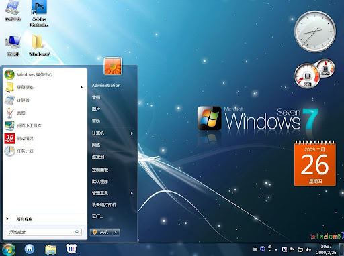Open the shutdown options arrow next to 关机
Screen dimensions: 344x256
(116, 232)
